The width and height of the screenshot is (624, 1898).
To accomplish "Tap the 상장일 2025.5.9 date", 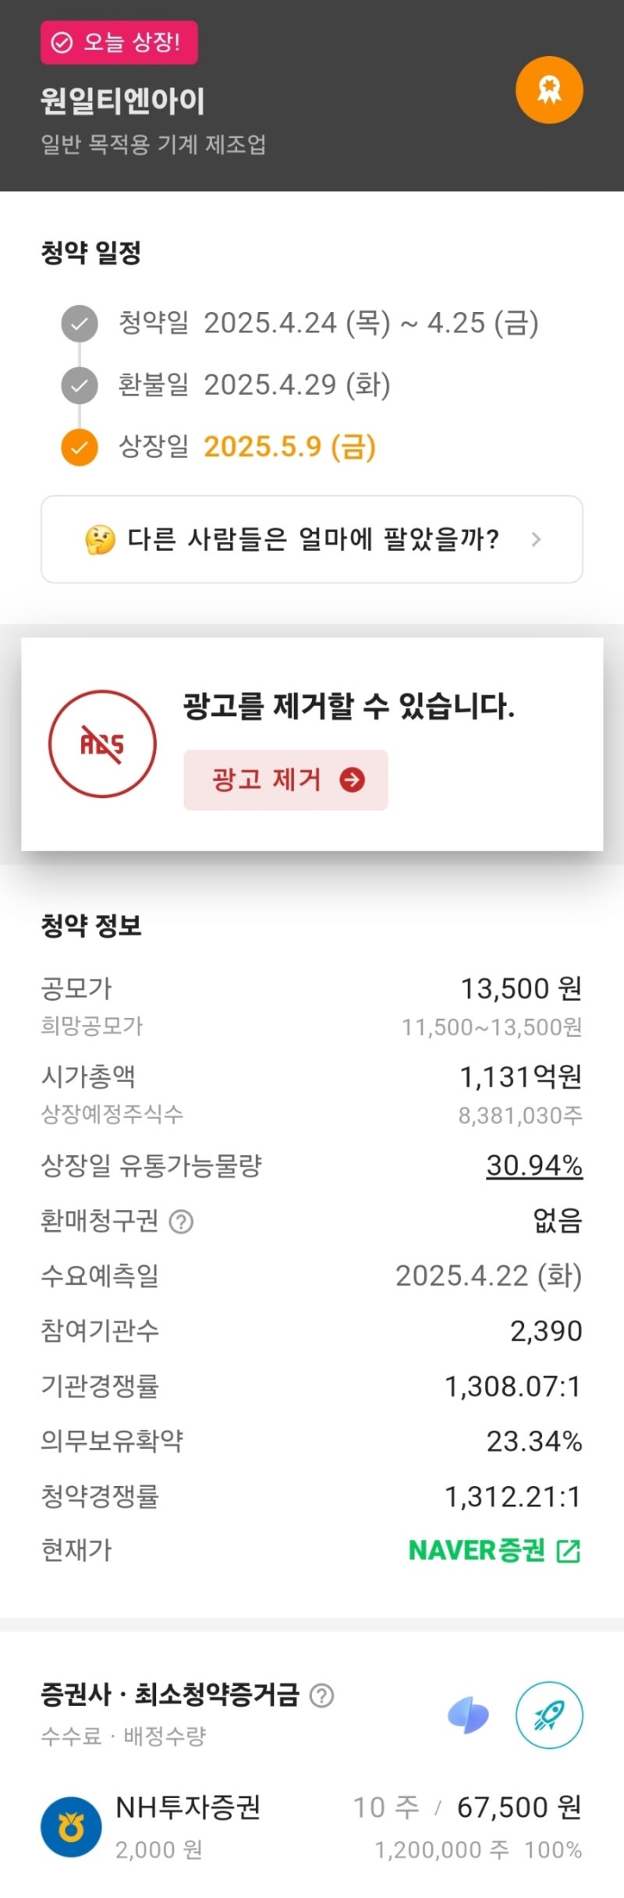I will (x=289, y=447).
